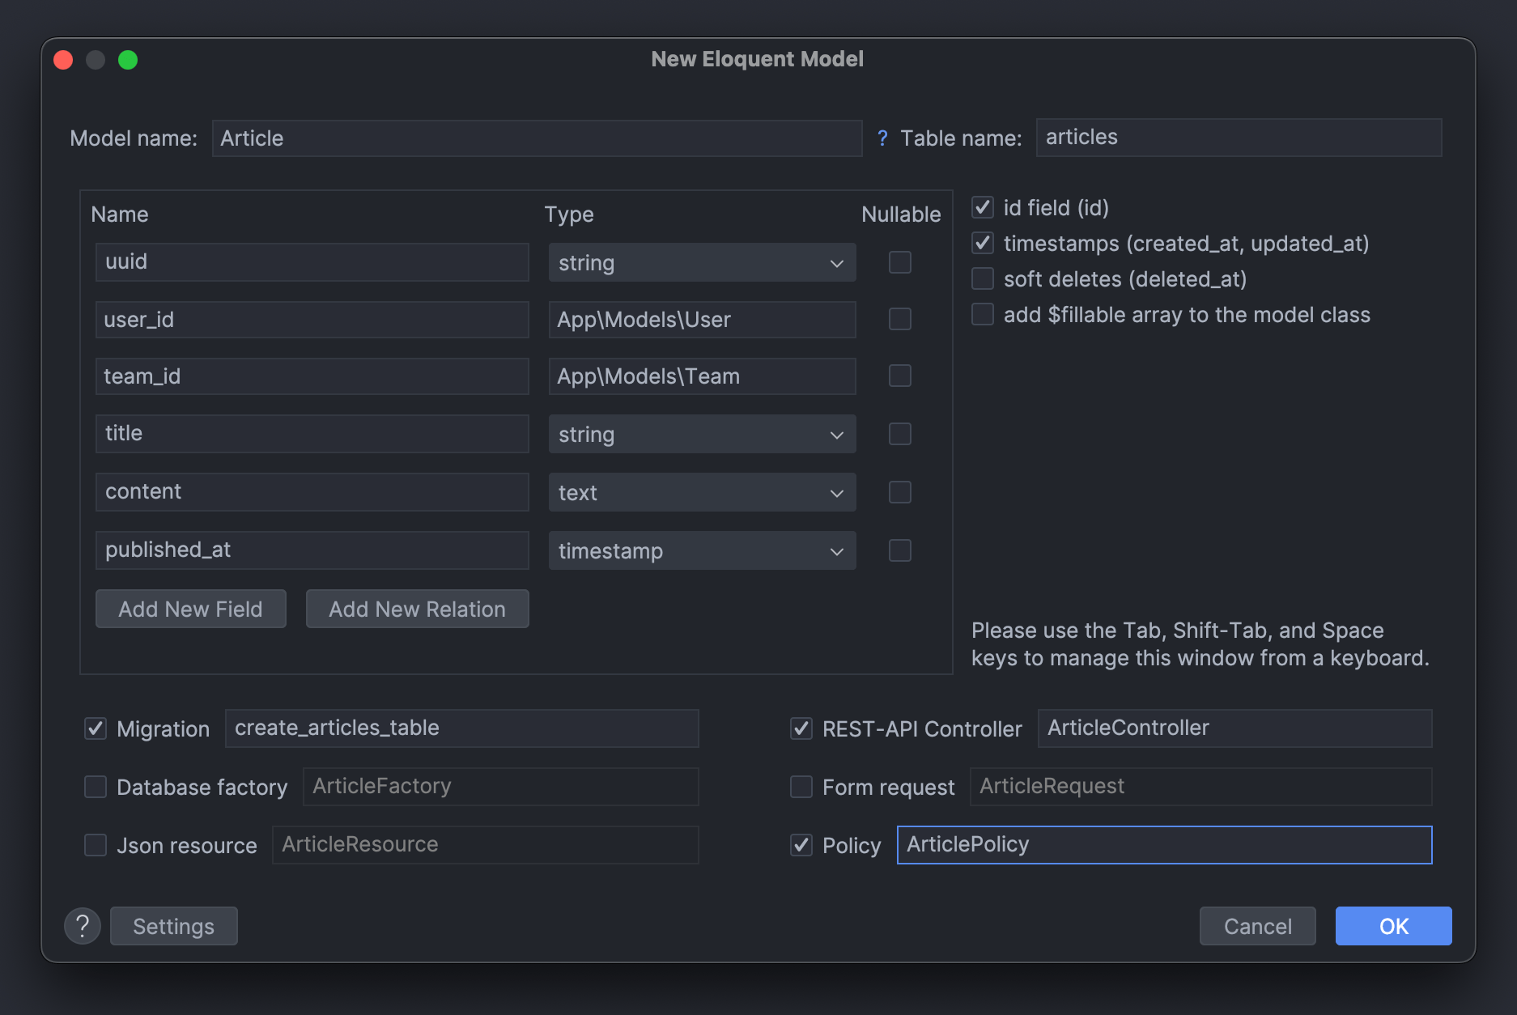Open the content field type dropdown

836,492
